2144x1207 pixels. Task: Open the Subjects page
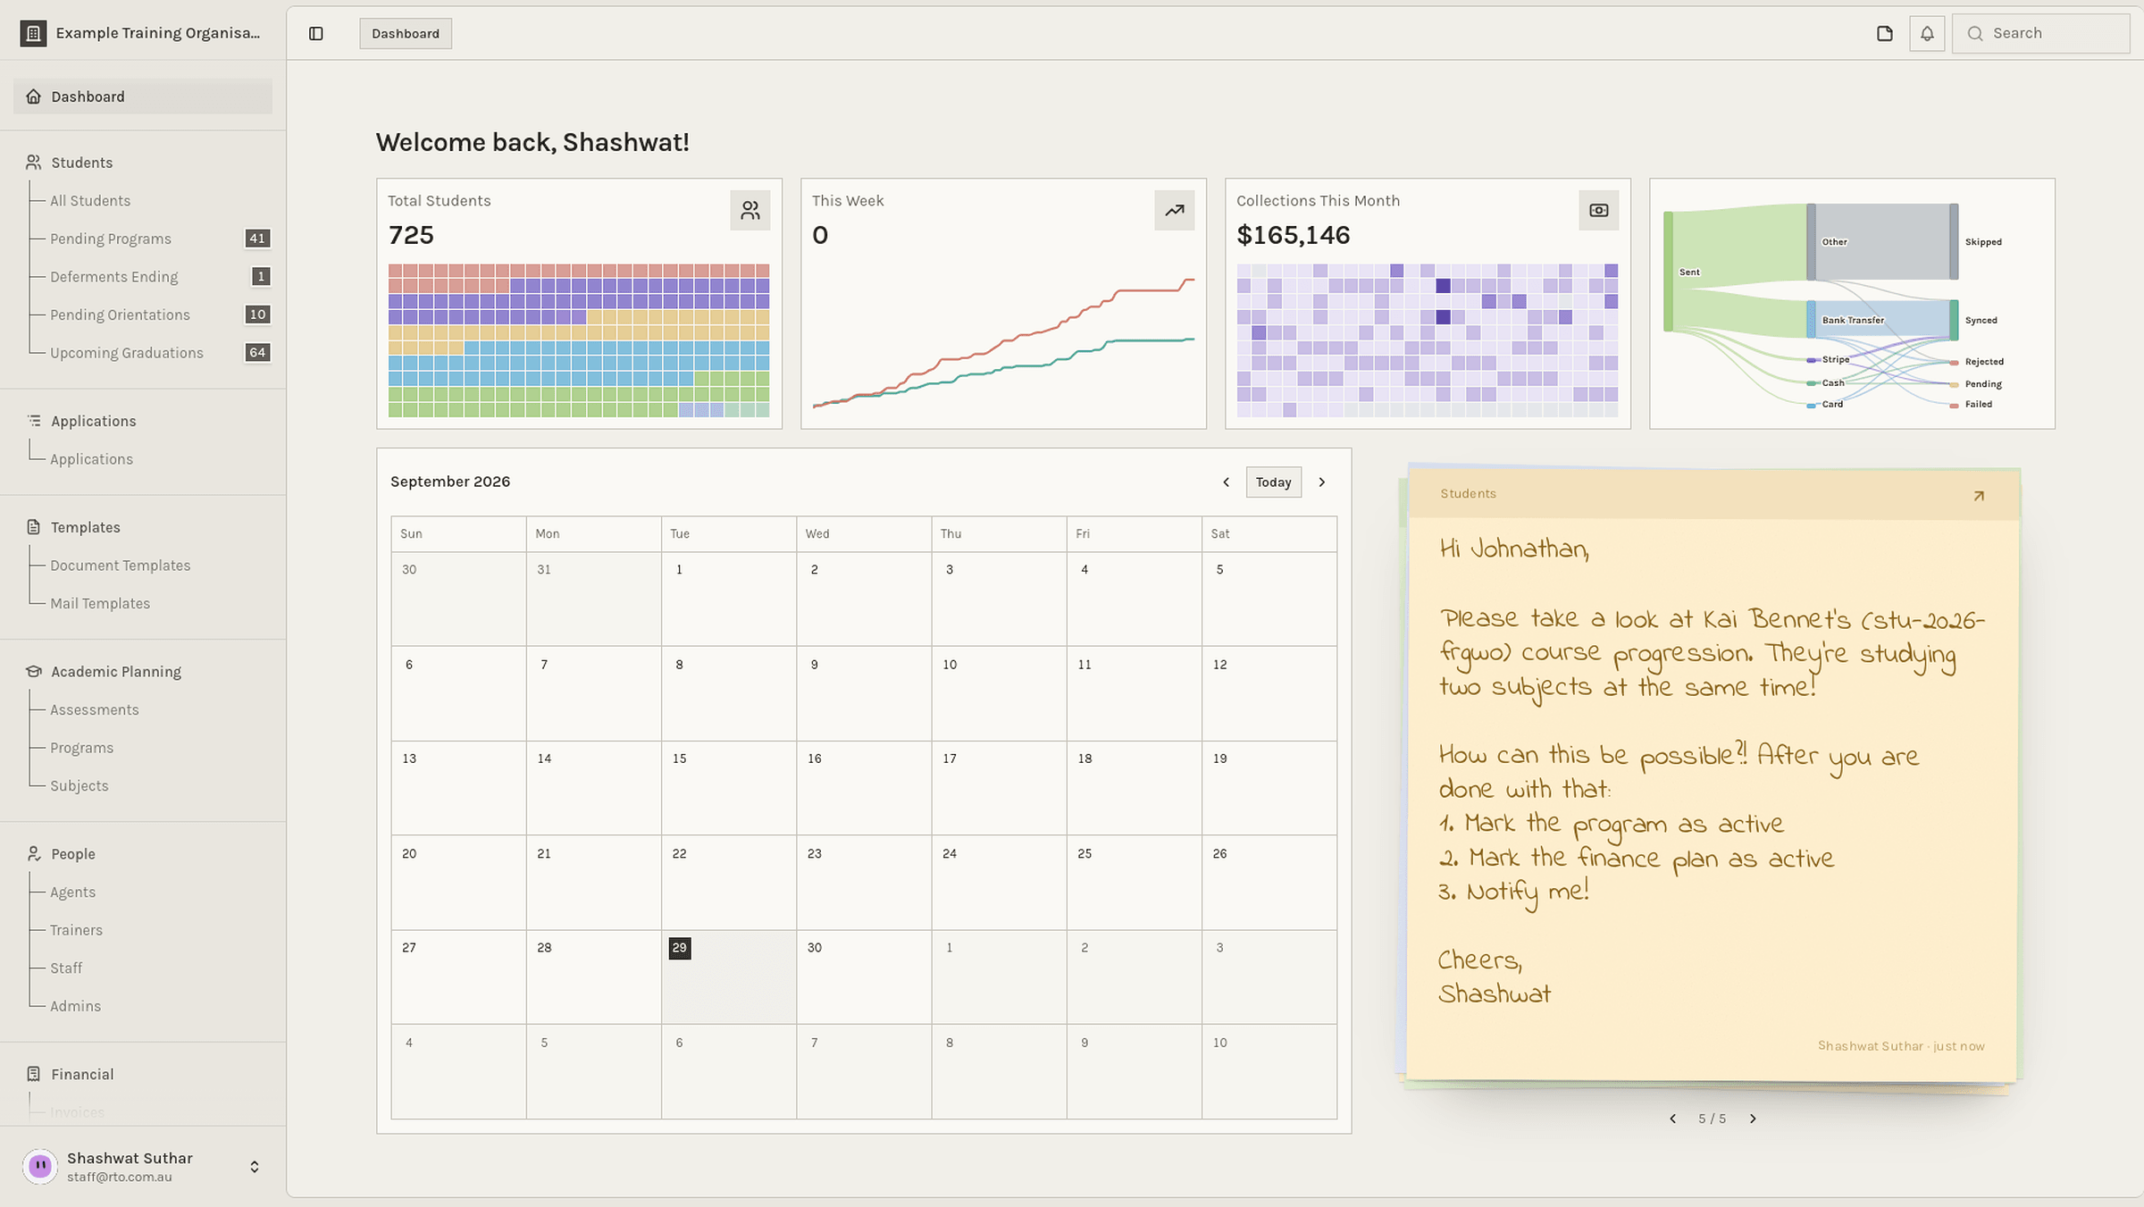pos(80,786)
